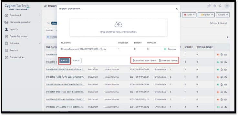Image resolution: width=238 pixels, height=116 pixels.
Task: Open Data Activities in sidebar
Action: 17,57
